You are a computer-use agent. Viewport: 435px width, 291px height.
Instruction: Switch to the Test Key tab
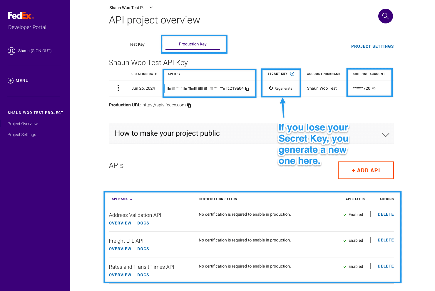(x=137, y=44)
